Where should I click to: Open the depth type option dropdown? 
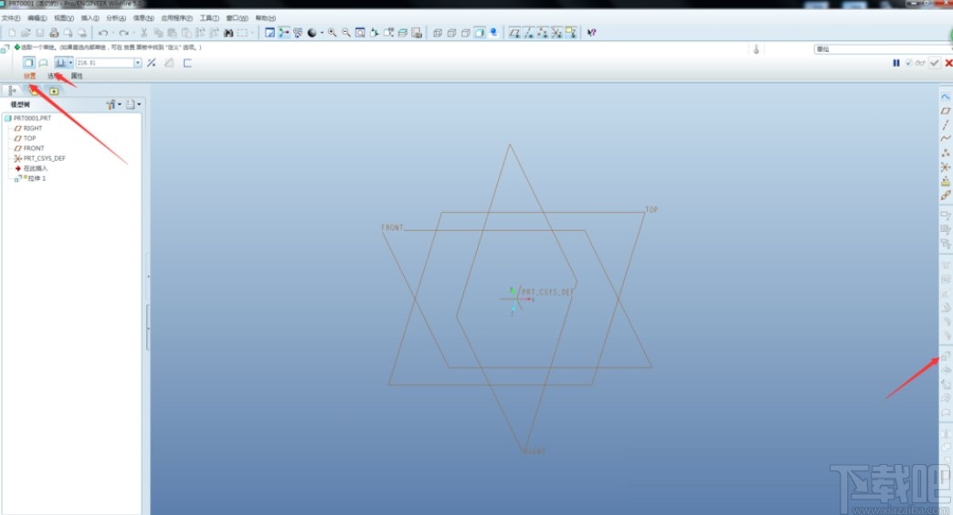point(71,63)
